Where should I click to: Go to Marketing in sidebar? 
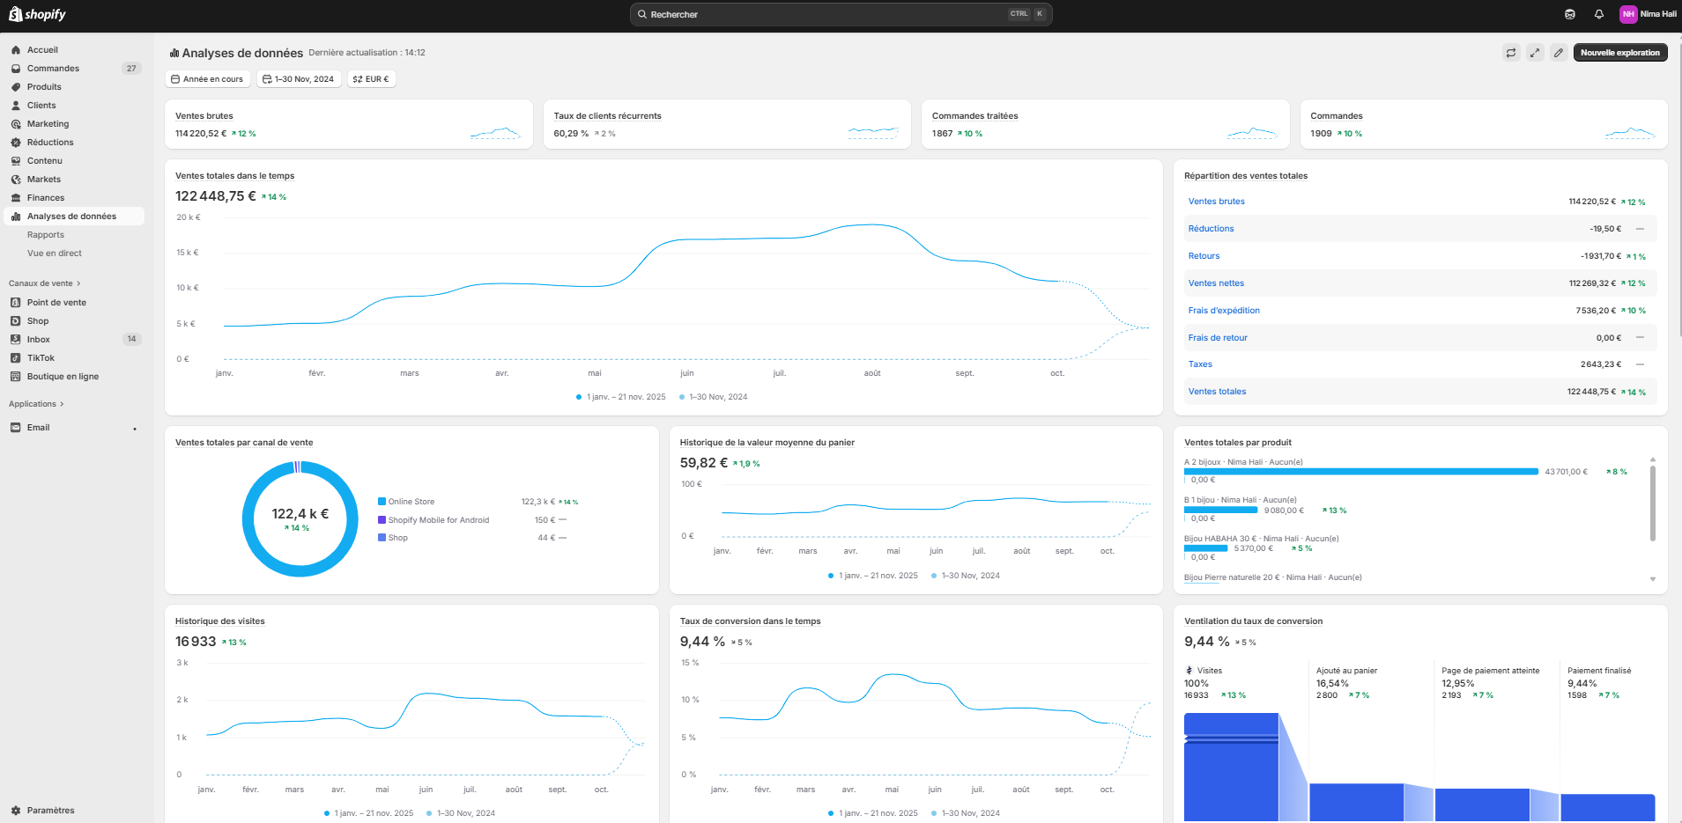pos(48,124)
